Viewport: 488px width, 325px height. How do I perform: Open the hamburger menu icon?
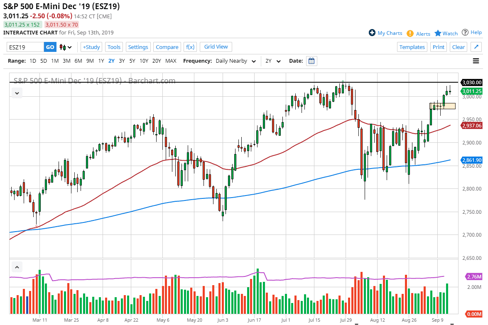pos(476,61)
